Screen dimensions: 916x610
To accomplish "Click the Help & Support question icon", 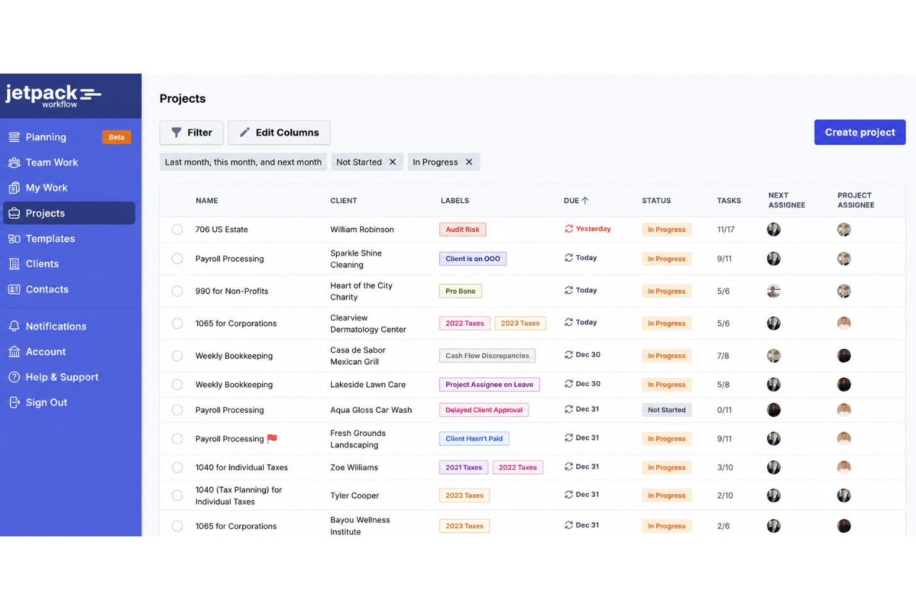I will (14, 377).
